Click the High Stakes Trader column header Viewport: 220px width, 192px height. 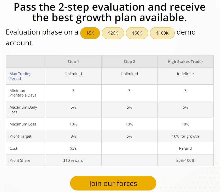click(x=185, y=61)
